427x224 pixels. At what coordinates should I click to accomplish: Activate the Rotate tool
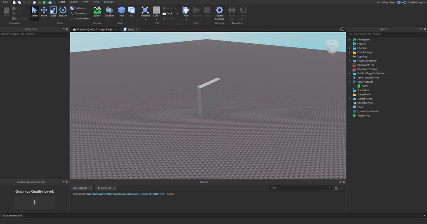(63, 12)
